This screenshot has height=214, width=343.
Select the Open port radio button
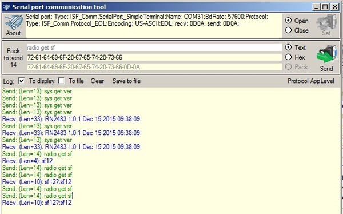[288, 21]
